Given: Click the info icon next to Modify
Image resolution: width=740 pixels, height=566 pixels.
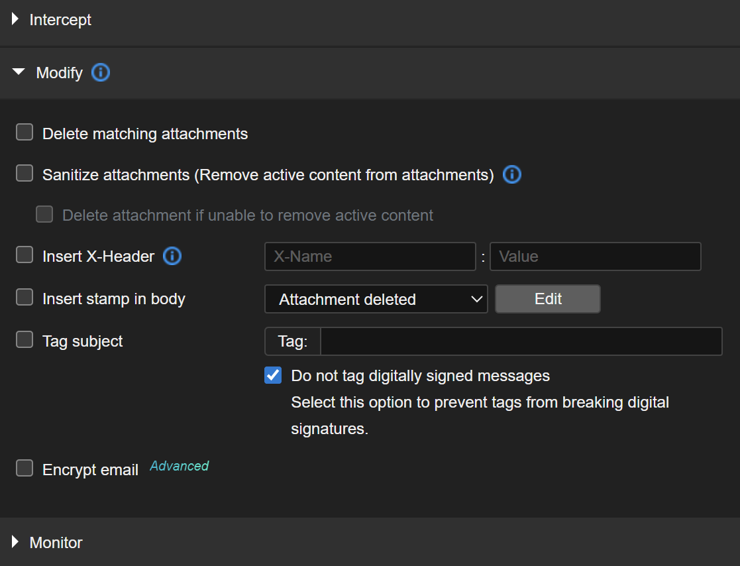Looking at the screenshot, I should 101,72.
